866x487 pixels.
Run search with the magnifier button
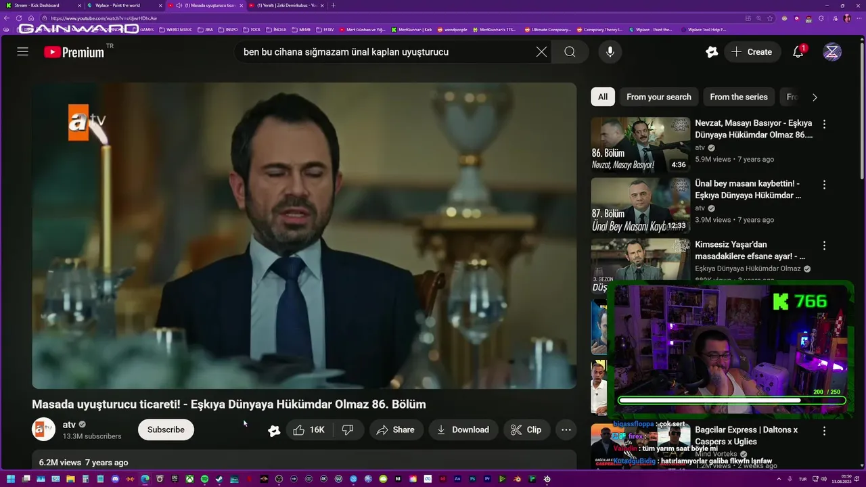pyautogui.click(x=570, y=51)
